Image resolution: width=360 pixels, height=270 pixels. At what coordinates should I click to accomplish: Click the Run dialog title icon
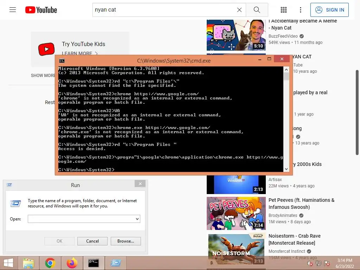(9, 185)
